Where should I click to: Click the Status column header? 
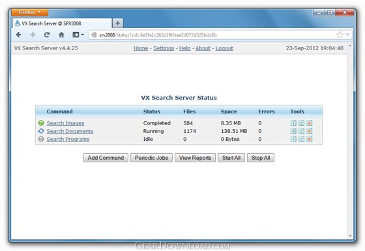(151, 111)
